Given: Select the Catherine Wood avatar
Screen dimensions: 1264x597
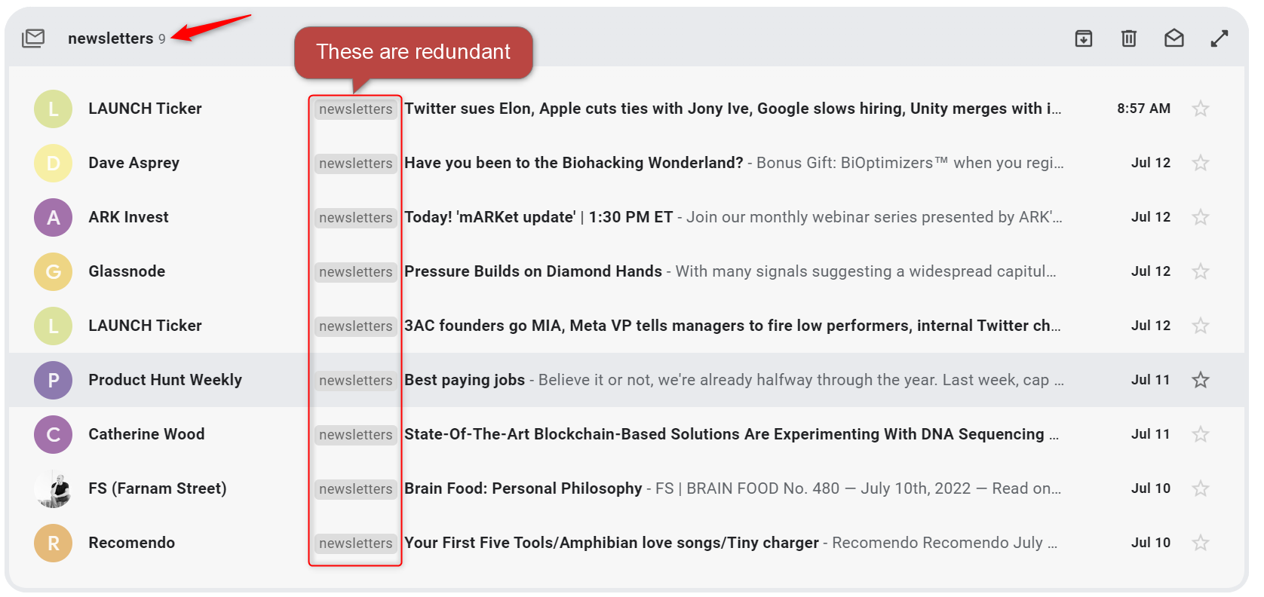Looking at the screenshot, I should 53,434.
